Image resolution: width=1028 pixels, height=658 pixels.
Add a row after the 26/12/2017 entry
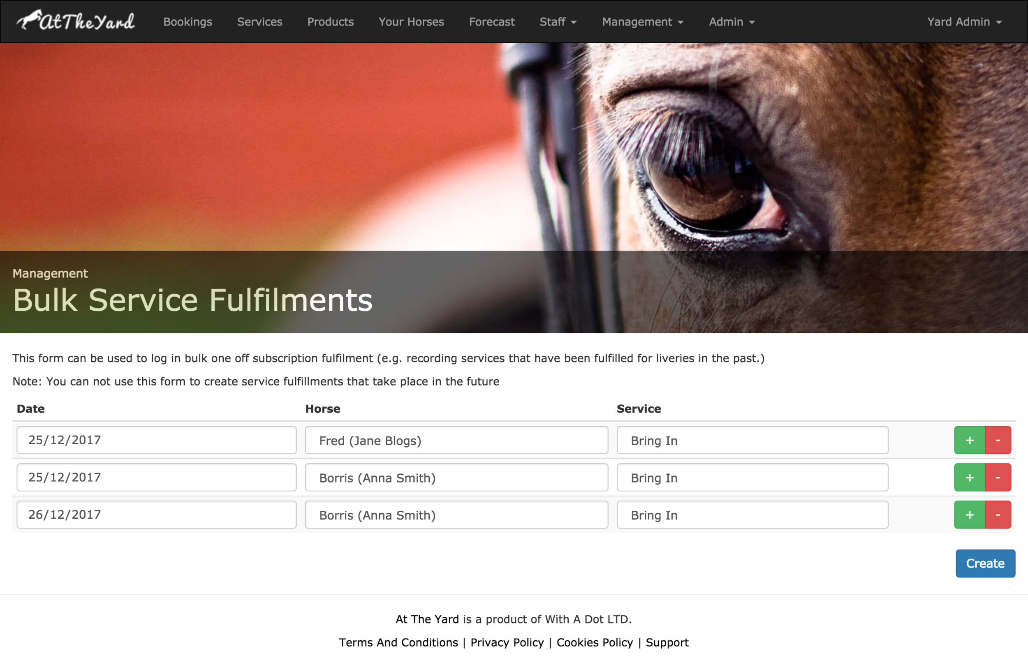970,515
